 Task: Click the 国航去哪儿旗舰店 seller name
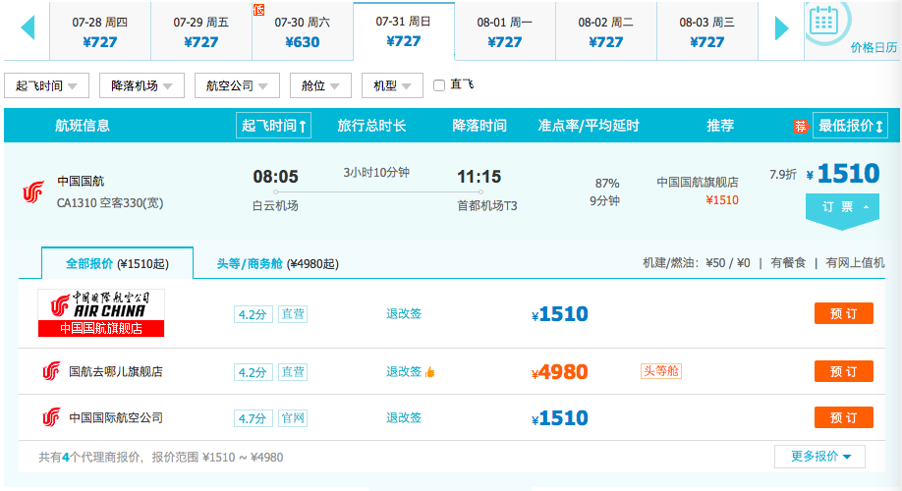pyautogui.click(x=116, y=371)
